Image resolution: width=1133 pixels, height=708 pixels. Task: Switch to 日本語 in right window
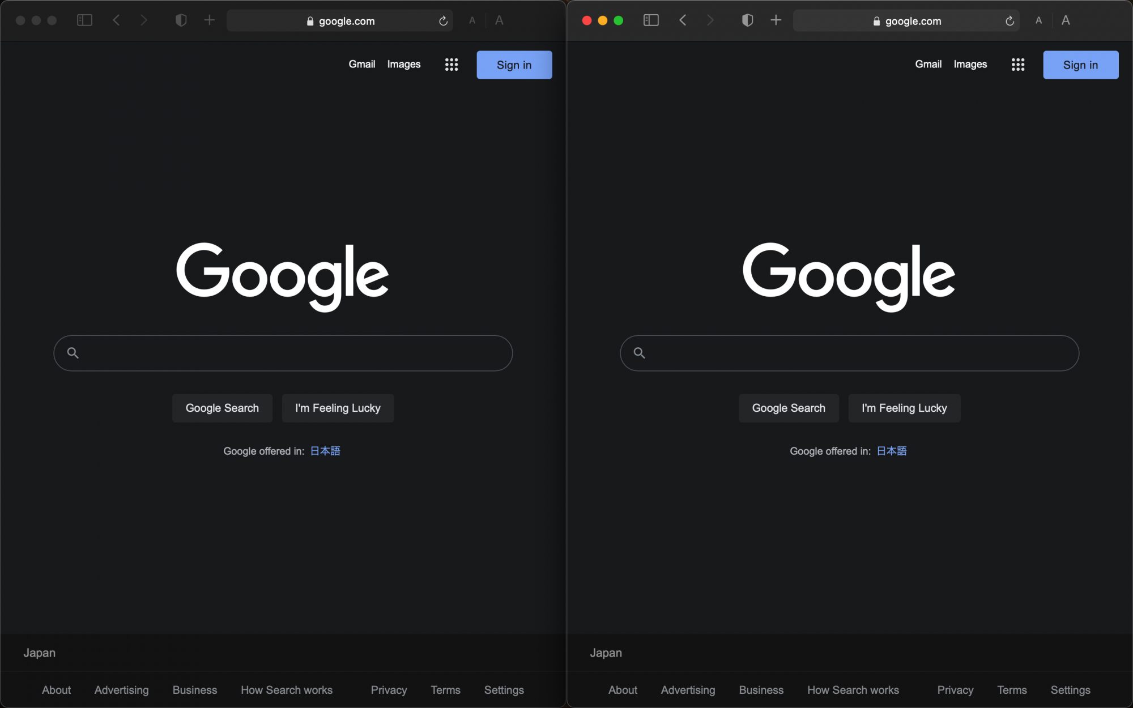pos(892,451)
